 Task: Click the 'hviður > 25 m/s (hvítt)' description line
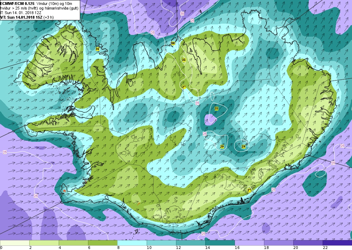pyautogui.click(x=21, y=8)
